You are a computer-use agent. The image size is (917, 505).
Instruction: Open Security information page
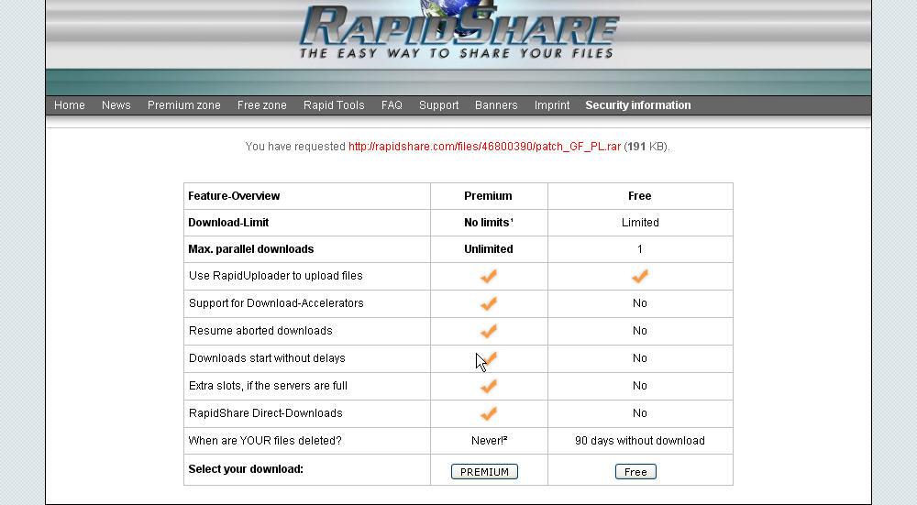(x=638, y=105)
